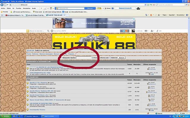
Task: Click the black ghost toolbar icon
Action: (138, 9)
